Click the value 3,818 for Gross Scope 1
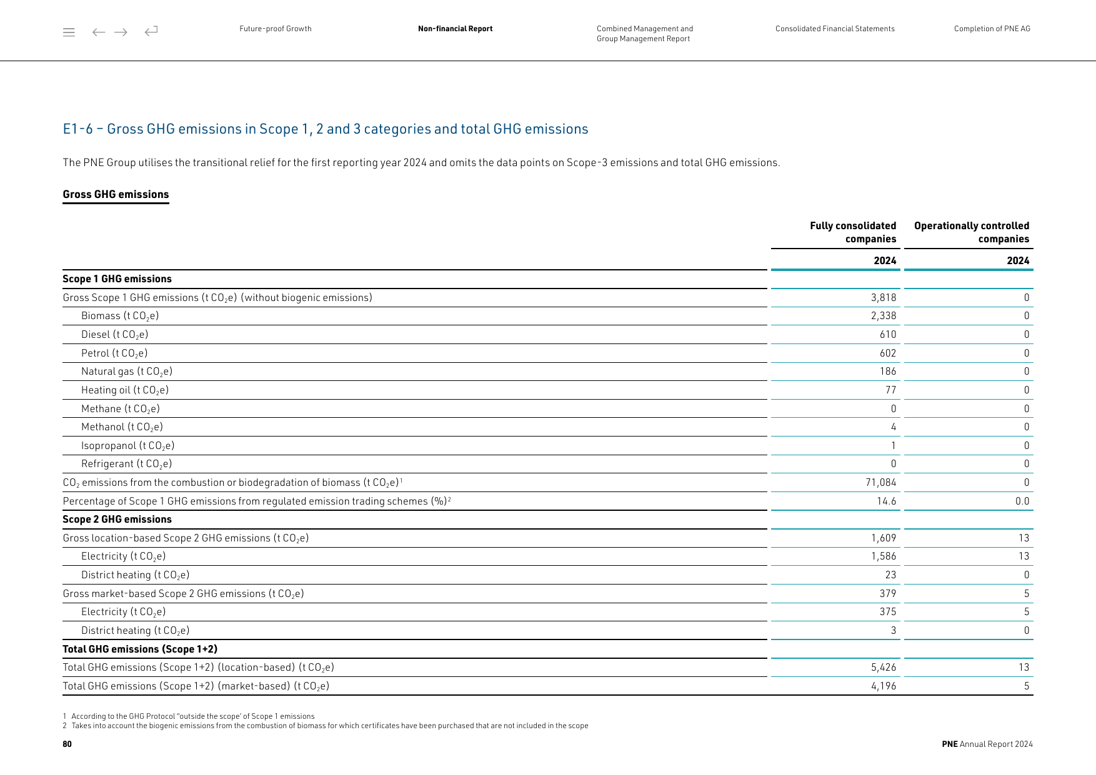 point(884,298)
